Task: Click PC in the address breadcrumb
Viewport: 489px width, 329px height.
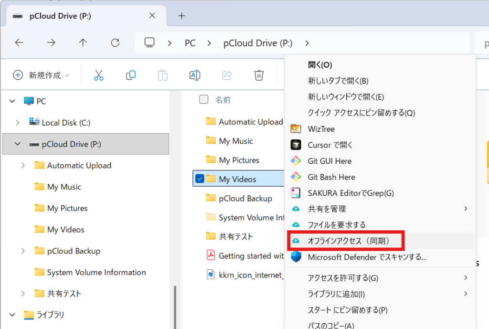Action: 190,43
